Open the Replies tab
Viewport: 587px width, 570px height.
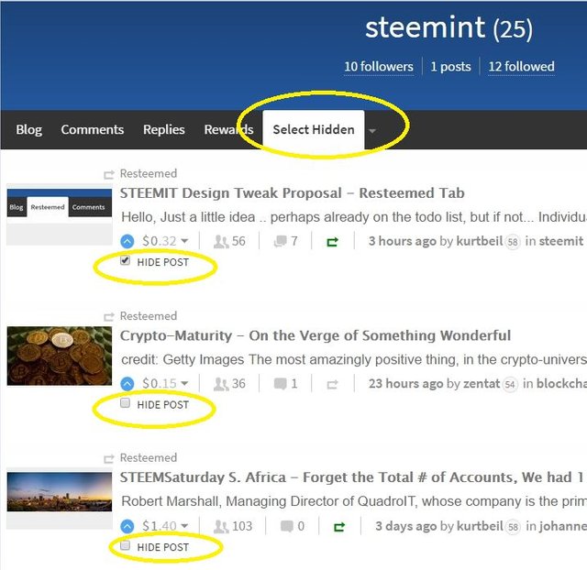click(x=163, y=130)
